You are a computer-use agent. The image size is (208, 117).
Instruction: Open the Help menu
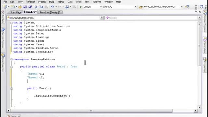118,2
